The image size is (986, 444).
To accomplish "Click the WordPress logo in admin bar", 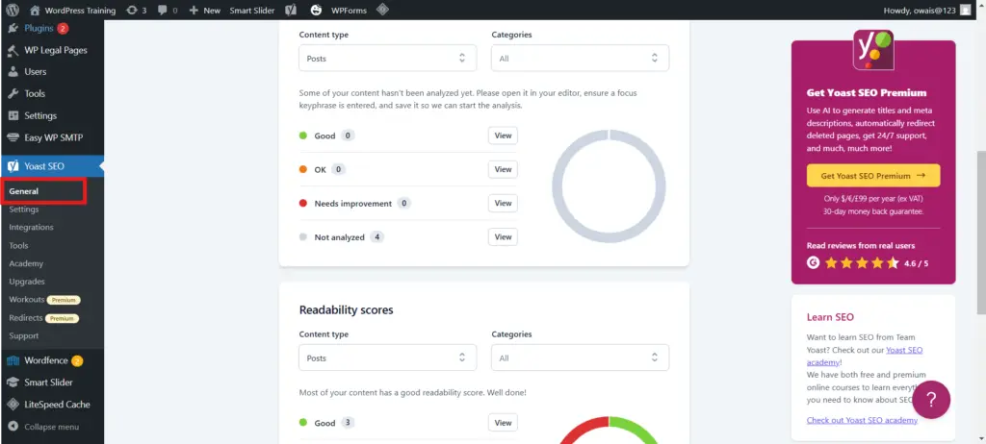I will coord(13,10).
